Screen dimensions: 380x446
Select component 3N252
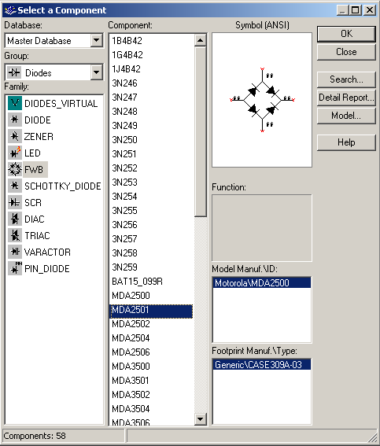click(124, 168)
